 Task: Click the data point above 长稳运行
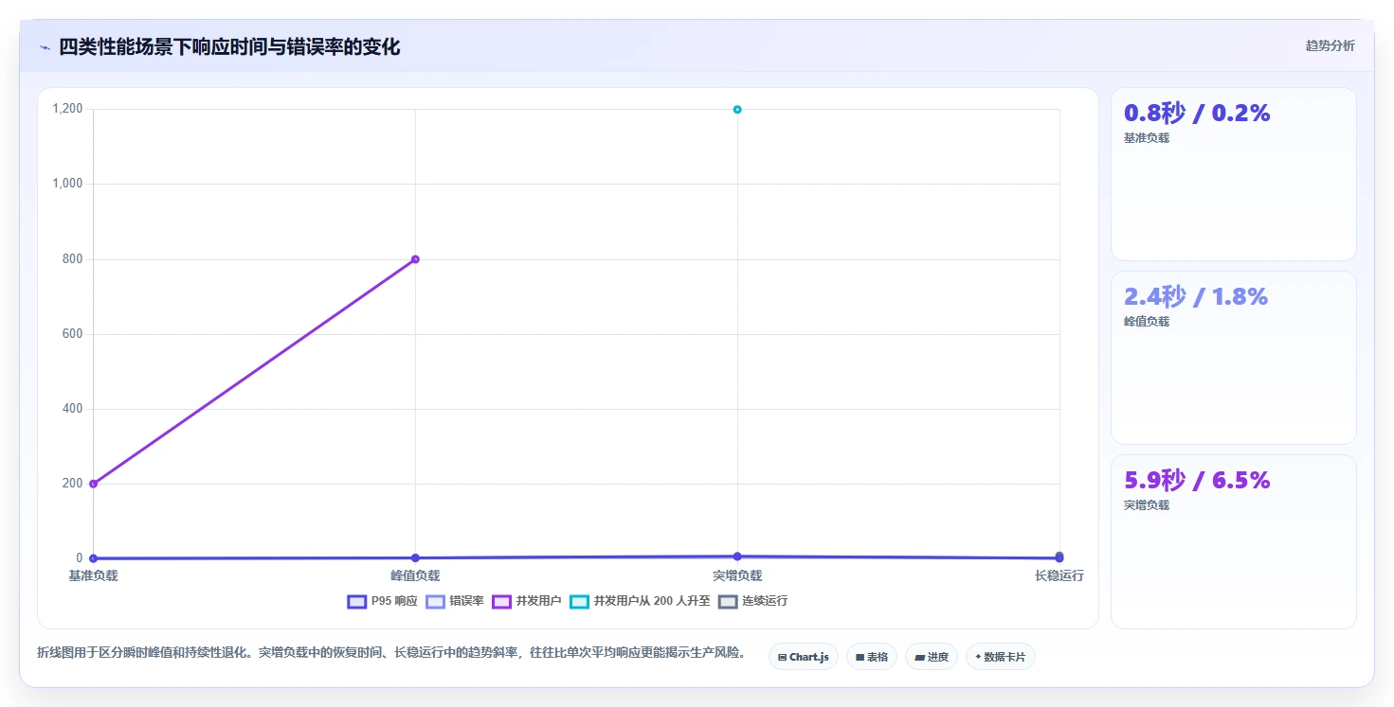click(1059, 557)
